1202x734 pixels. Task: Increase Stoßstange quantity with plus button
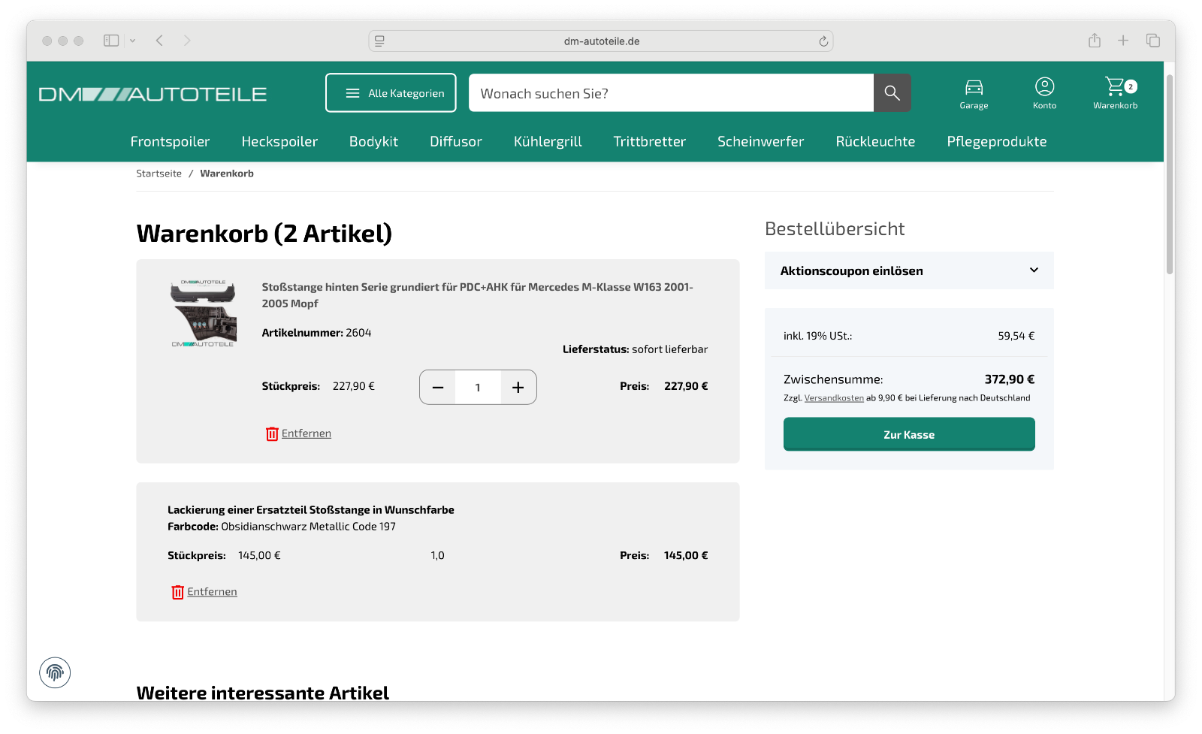tap(518, 388)
